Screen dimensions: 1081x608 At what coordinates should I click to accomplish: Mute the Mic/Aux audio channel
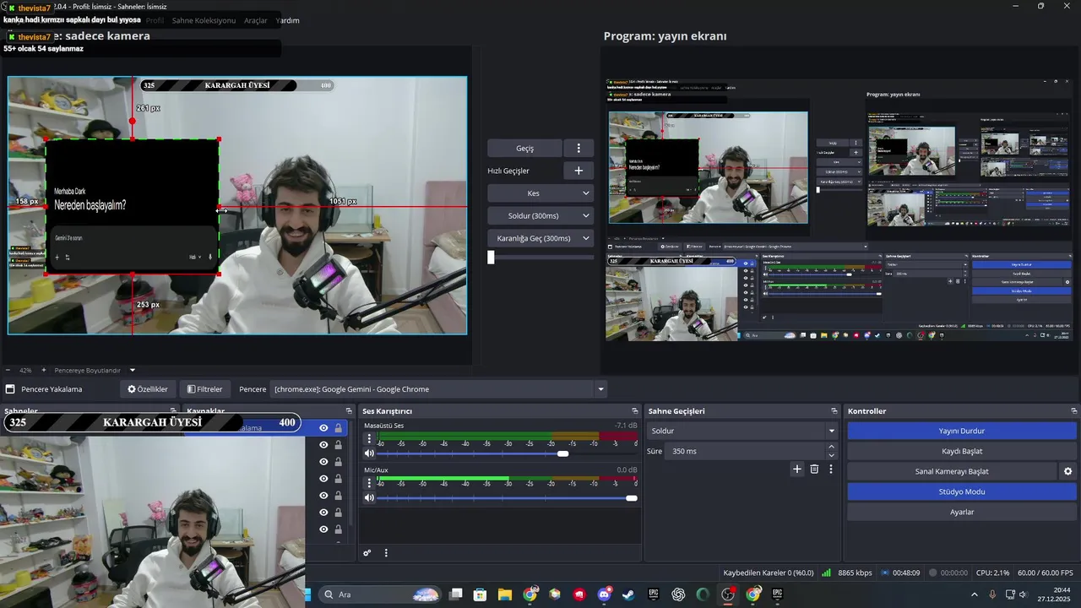[369, 497]
